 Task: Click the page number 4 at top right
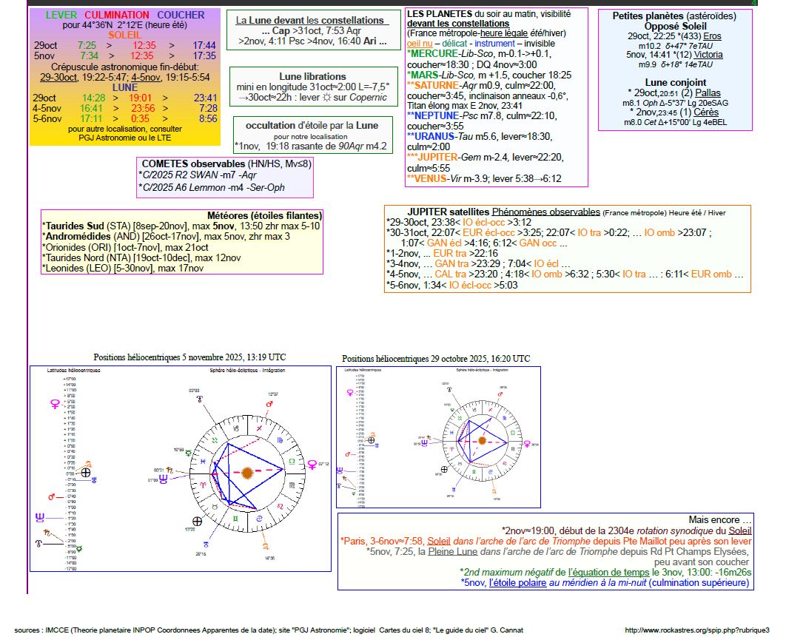[753, 4]
